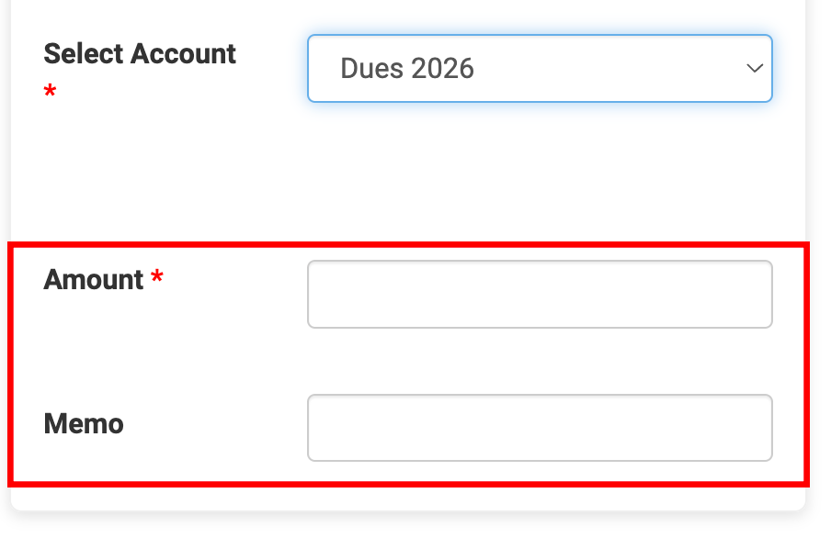This screenshot has height=538, width=831.
Task: Click the Amount field label
Action: (x=94, y=280)
